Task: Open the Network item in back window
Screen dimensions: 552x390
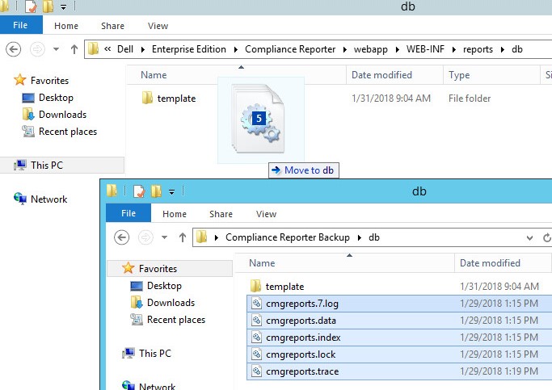Action: [48, 199]
